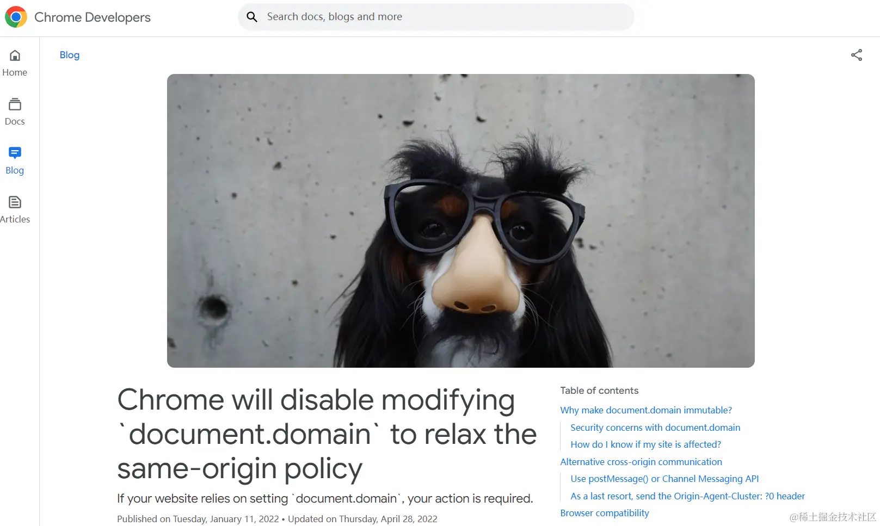Go to Origin-Agent-Cluster header section link

click(x=687, y=496)
